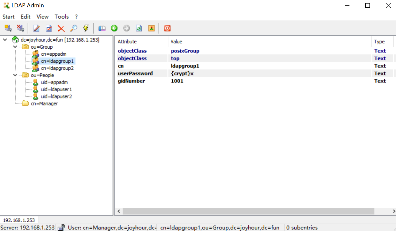Screen dimensions: 396x231
Task: Open Search with the magnifier icon
Action: pyautogui.click(x=73, y=28)
